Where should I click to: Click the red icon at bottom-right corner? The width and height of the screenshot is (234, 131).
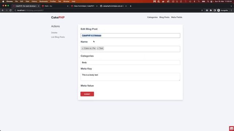point(231,128)
